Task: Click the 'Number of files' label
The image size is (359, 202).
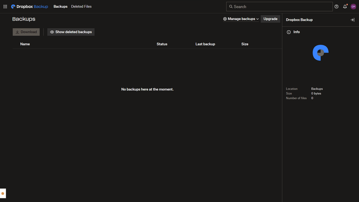Action: (296, 98)
